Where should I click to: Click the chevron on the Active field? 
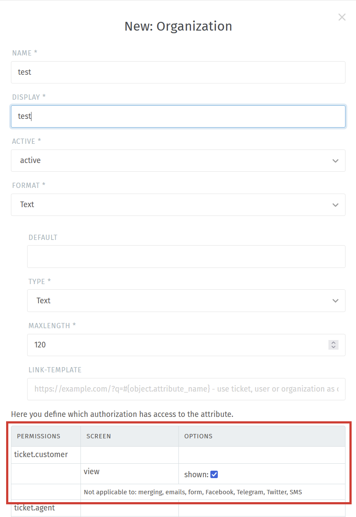pos(335,160)
